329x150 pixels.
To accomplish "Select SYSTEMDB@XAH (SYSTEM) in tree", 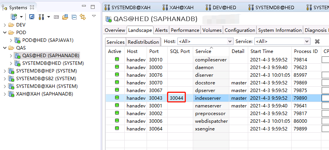I will (47, 86).
